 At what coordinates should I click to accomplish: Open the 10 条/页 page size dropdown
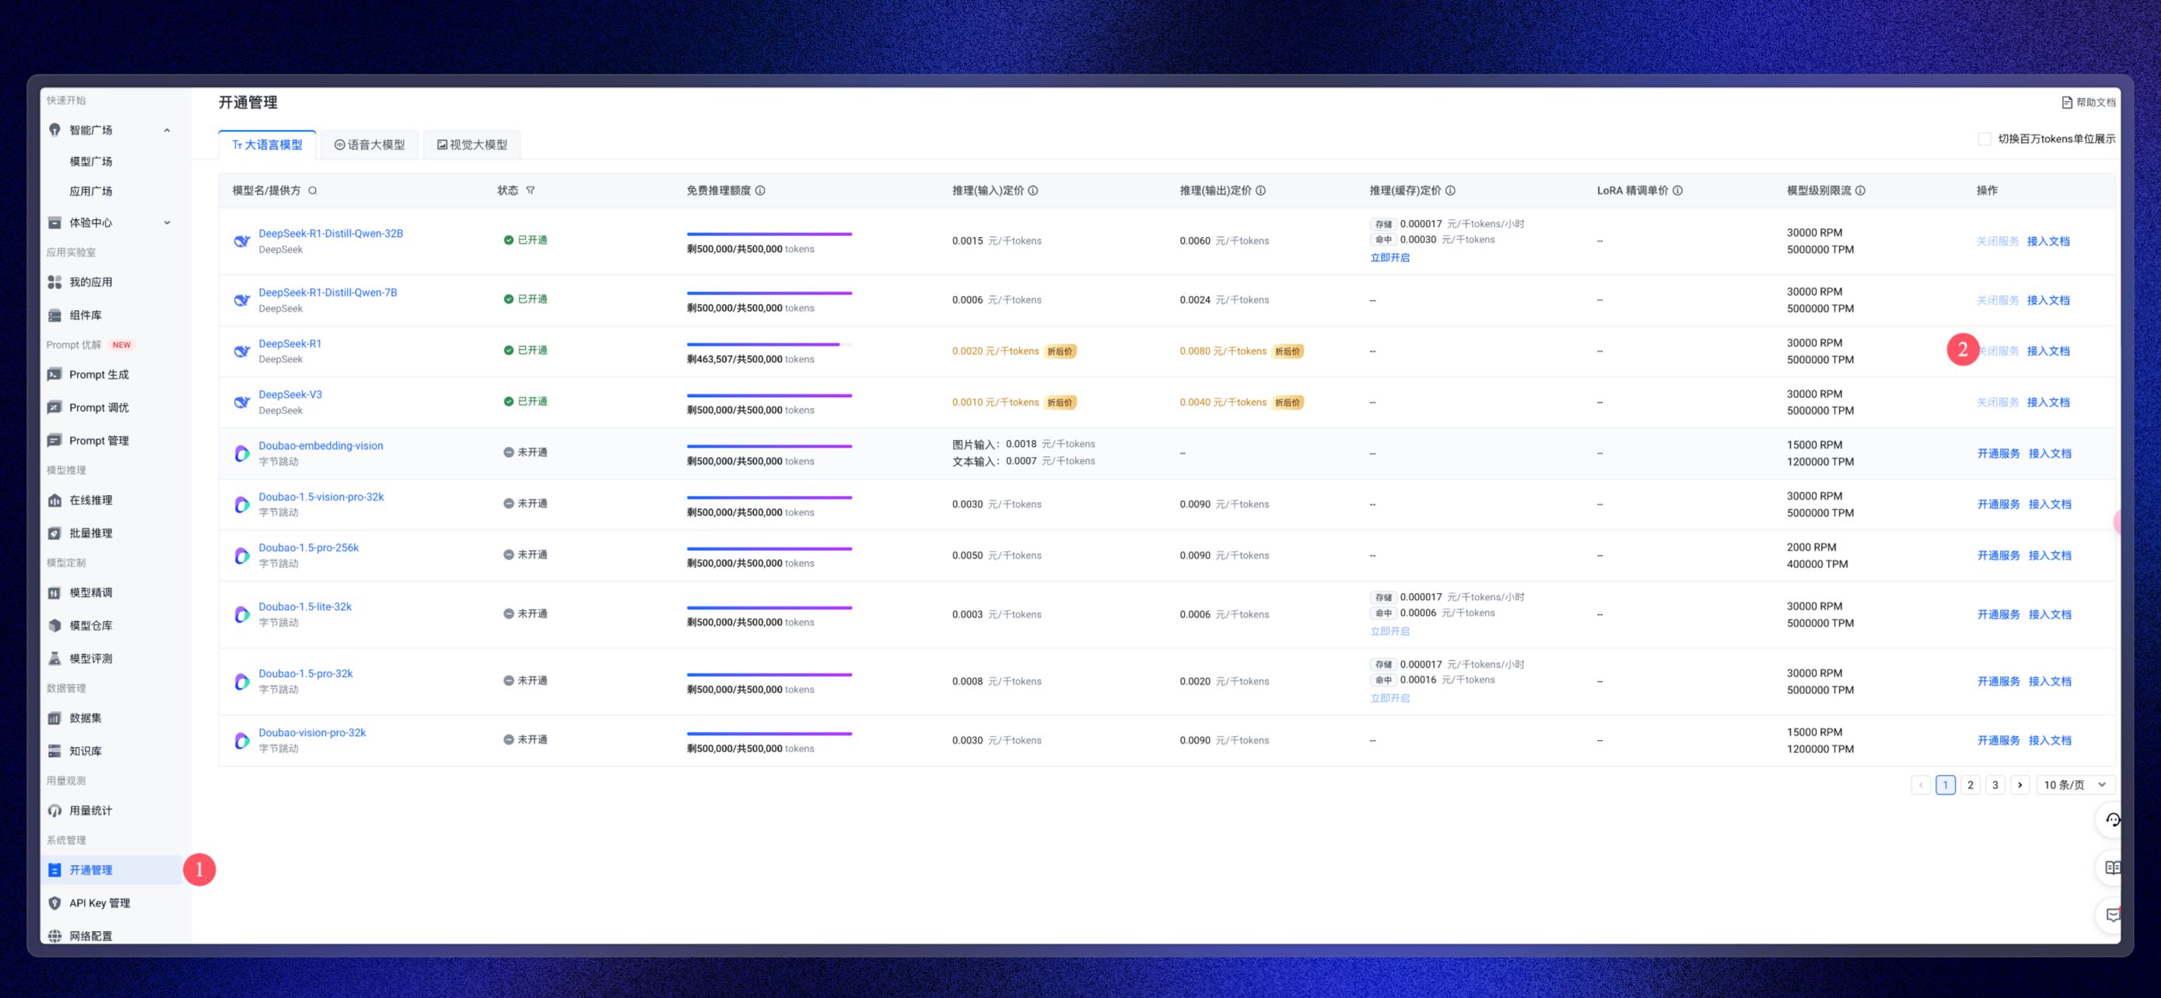pyautogui.click(x=2075, y=785)
